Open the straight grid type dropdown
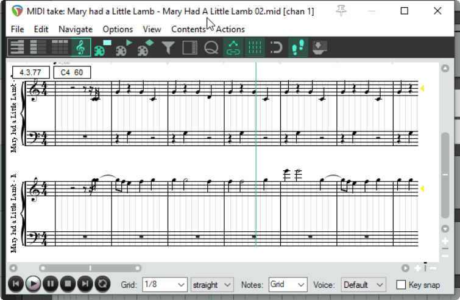 click(212, 284)
